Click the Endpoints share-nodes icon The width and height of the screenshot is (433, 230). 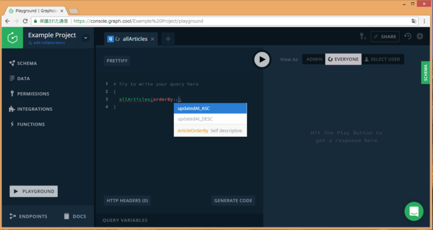(x=12, y=216)
